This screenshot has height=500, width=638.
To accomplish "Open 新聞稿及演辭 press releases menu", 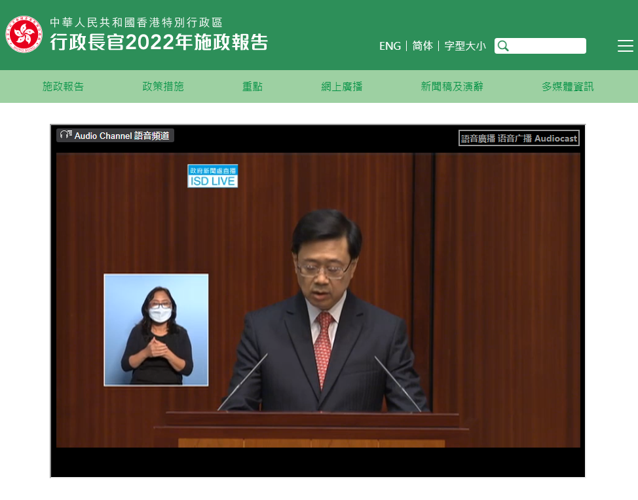I will coord(452,87).
